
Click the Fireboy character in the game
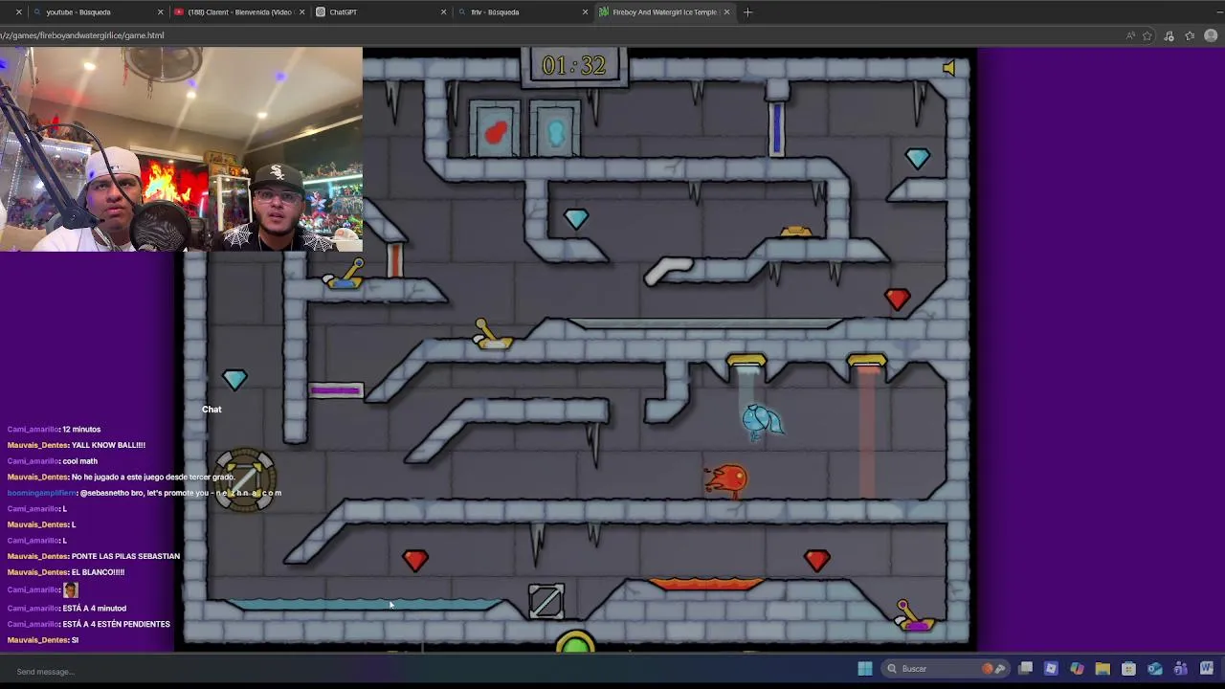[725, 478]
